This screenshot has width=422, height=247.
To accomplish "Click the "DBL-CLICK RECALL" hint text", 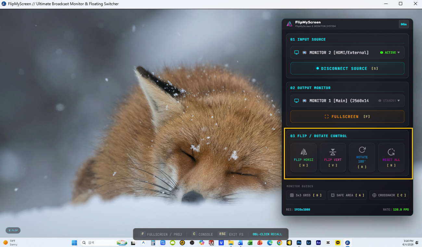I will pos(267,234).
